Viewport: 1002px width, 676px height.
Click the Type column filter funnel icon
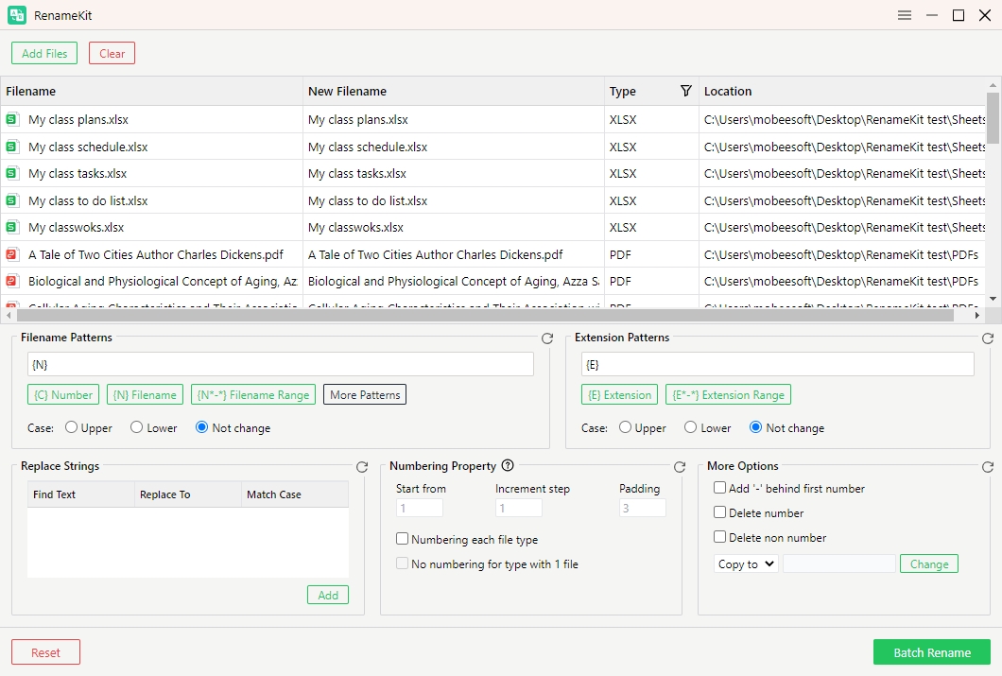pos(685,91)
